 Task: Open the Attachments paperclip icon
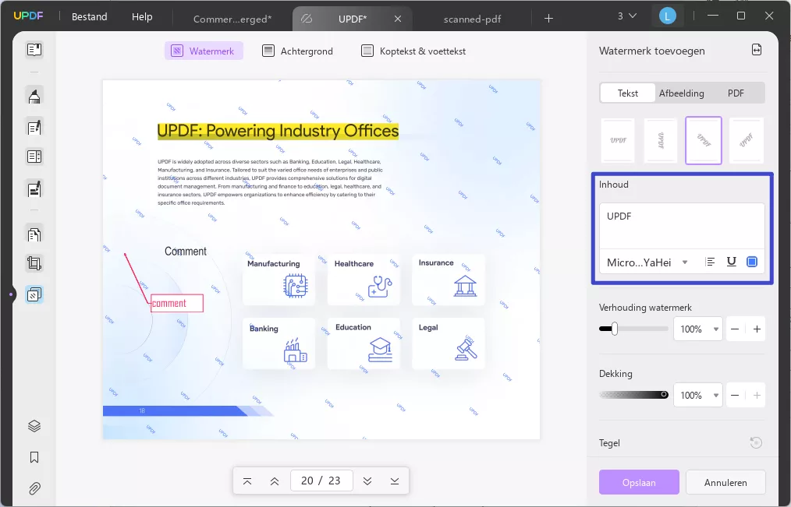34,488
